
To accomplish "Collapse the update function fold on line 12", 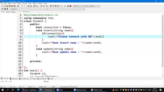I will click(23, 49).
